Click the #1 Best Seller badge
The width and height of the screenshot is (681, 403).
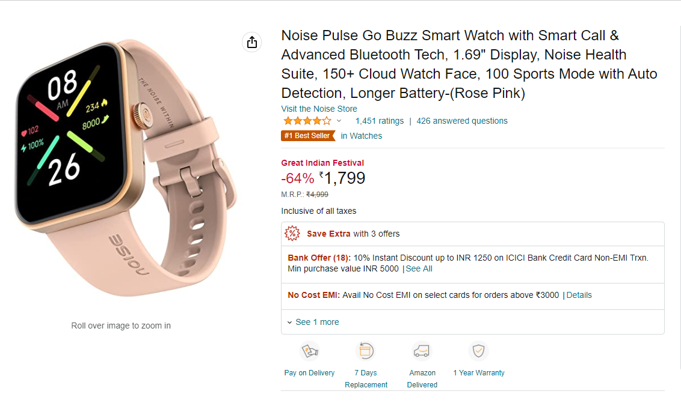pos(308,136)
